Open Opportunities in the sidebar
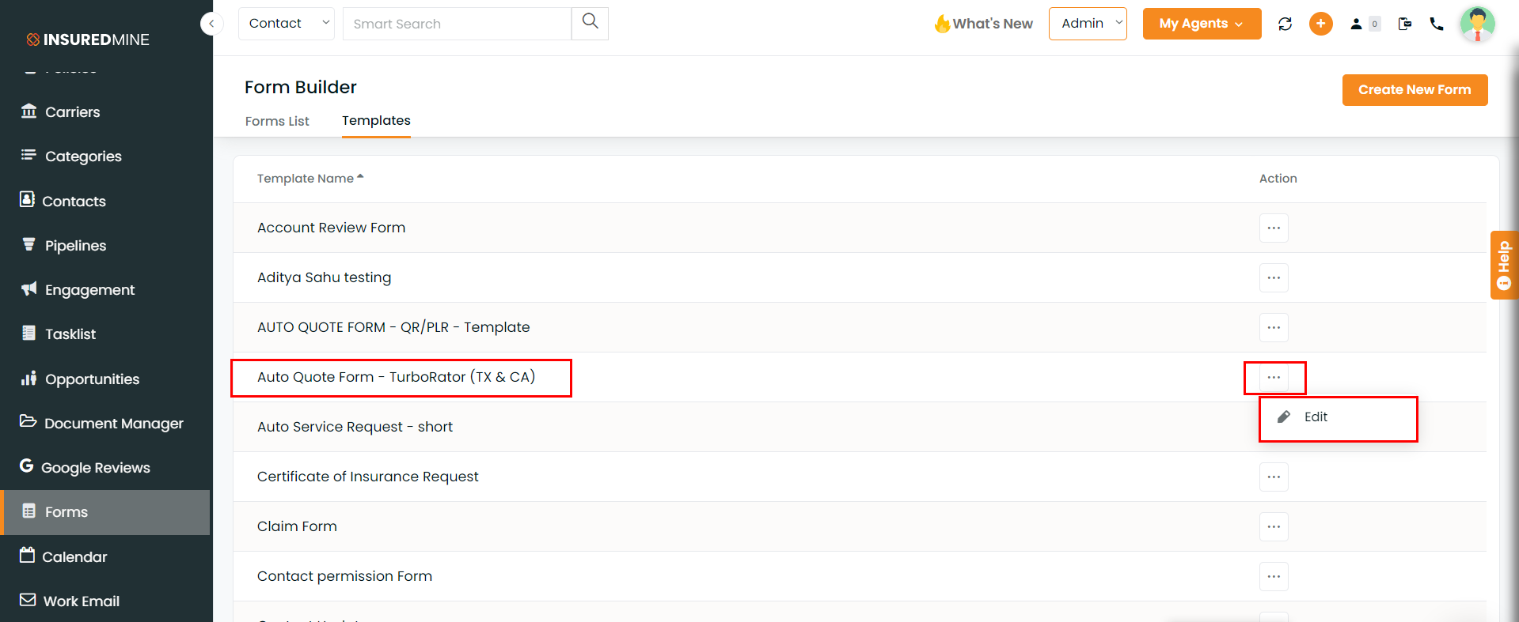Viewport: 1519px width, 622px height. 105,379
